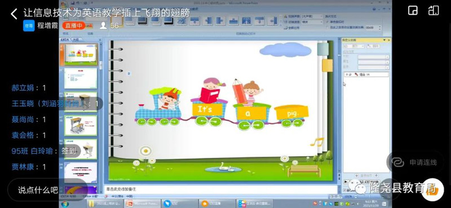Select the 'It's' train car box
The image size is (451, 208).
click(207, 109)
